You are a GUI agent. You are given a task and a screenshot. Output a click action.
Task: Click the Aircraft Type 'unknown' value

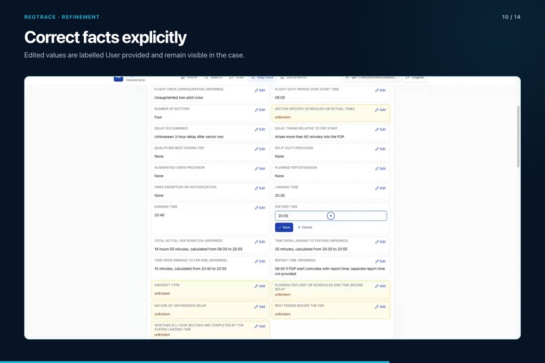(x=162, y=293)
